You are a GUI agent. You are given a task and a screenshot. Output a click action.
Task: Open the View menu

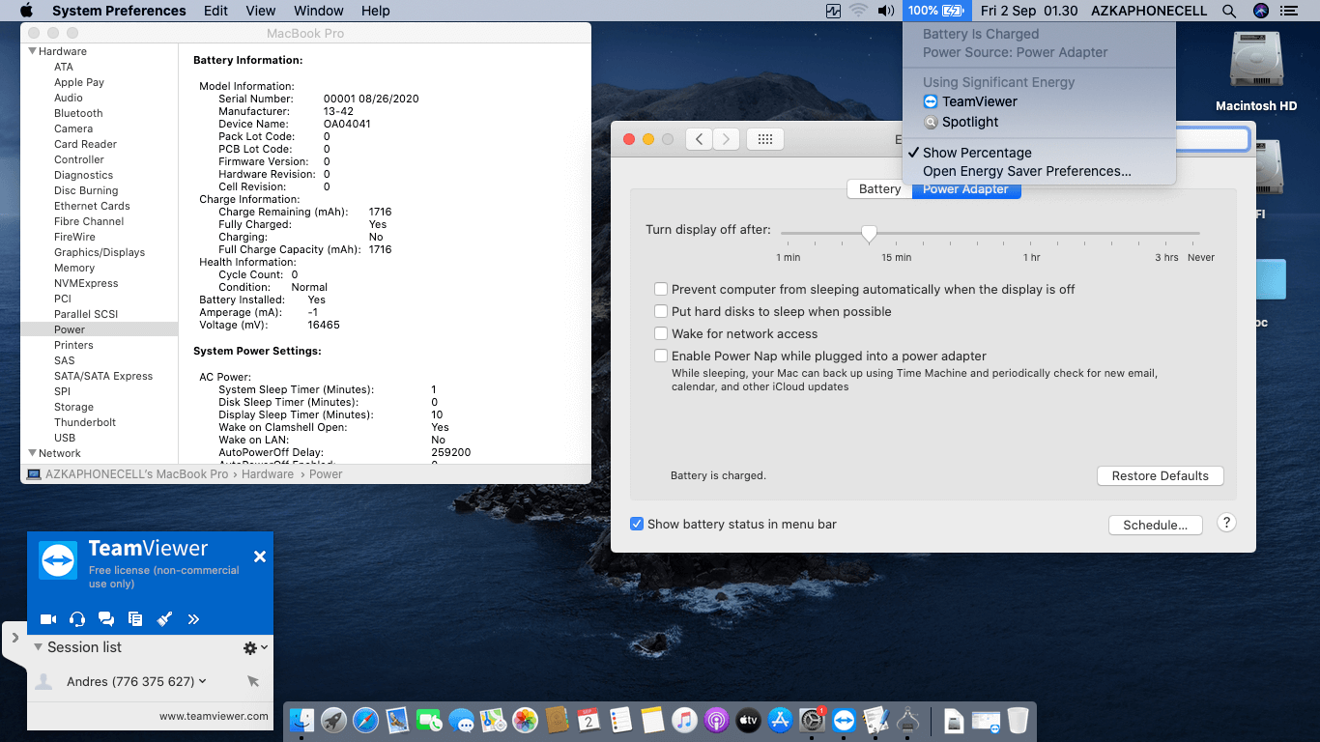[x=261, y=11]
